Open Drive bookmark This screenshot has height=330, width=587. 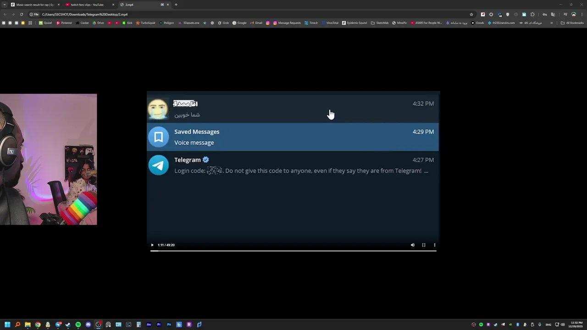[x=98, y=22]
